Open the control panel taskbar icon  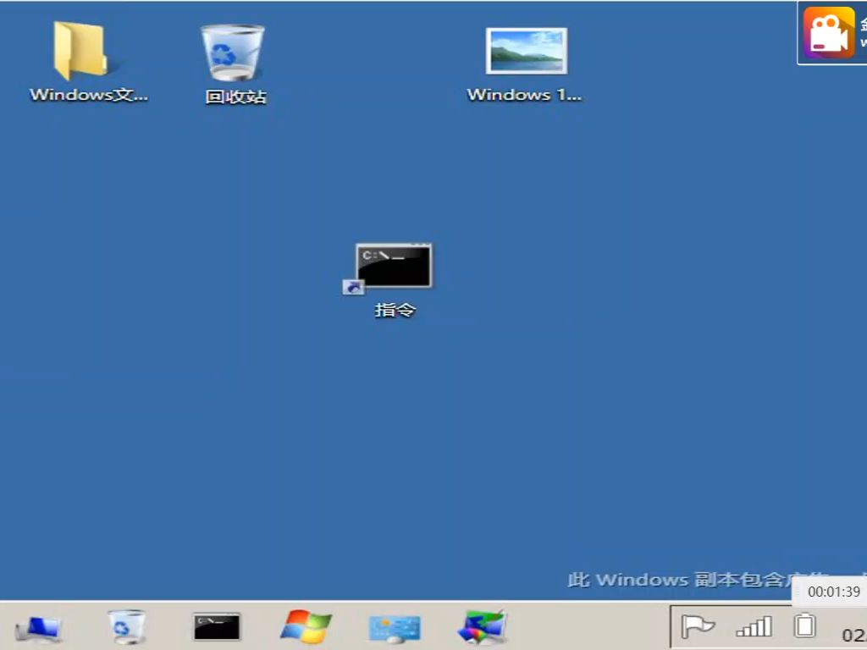pos(395,629)
